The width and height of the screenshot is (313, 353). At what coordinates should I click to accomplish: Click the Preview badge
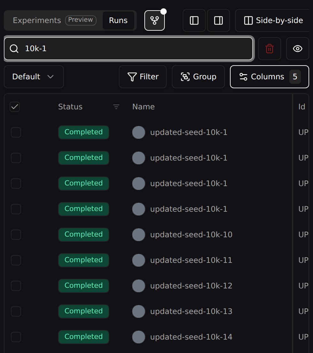click(x=80, y=20)
